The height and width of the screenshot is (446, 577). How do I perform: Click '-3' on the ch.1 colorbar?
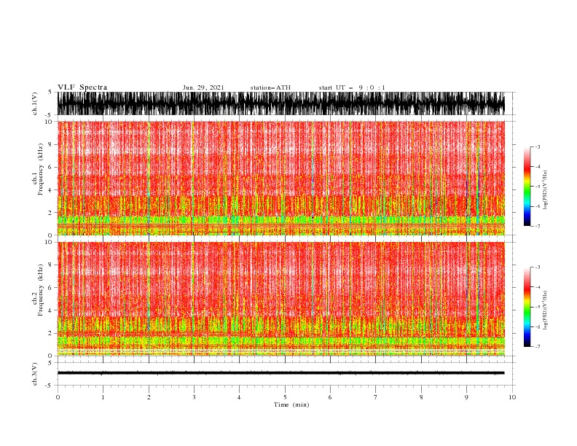tap(538, 146)
